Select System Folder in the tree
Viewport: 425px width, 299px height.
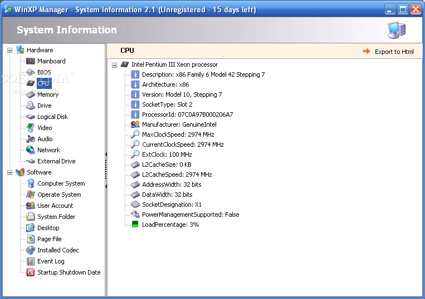pos(56,217)
